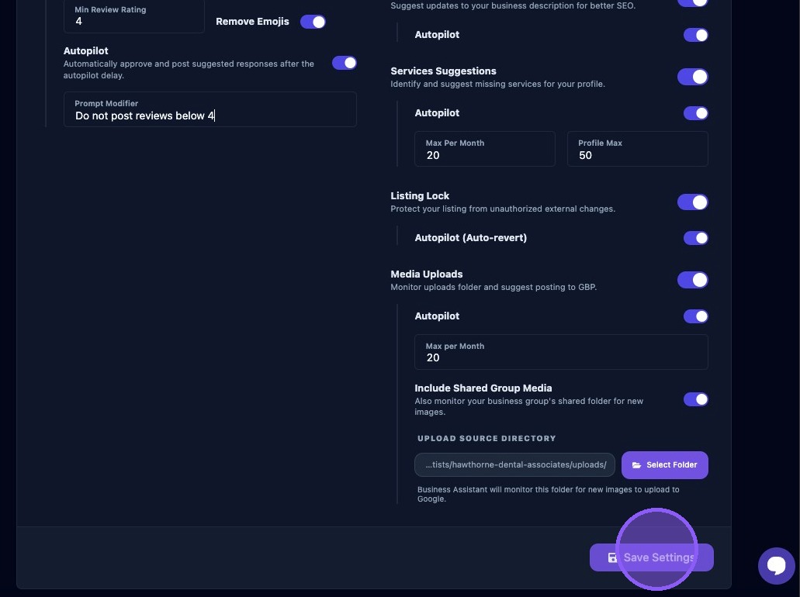Edit the Services Max Per Month field
This screenshot has width=800, height=597.
485,149
